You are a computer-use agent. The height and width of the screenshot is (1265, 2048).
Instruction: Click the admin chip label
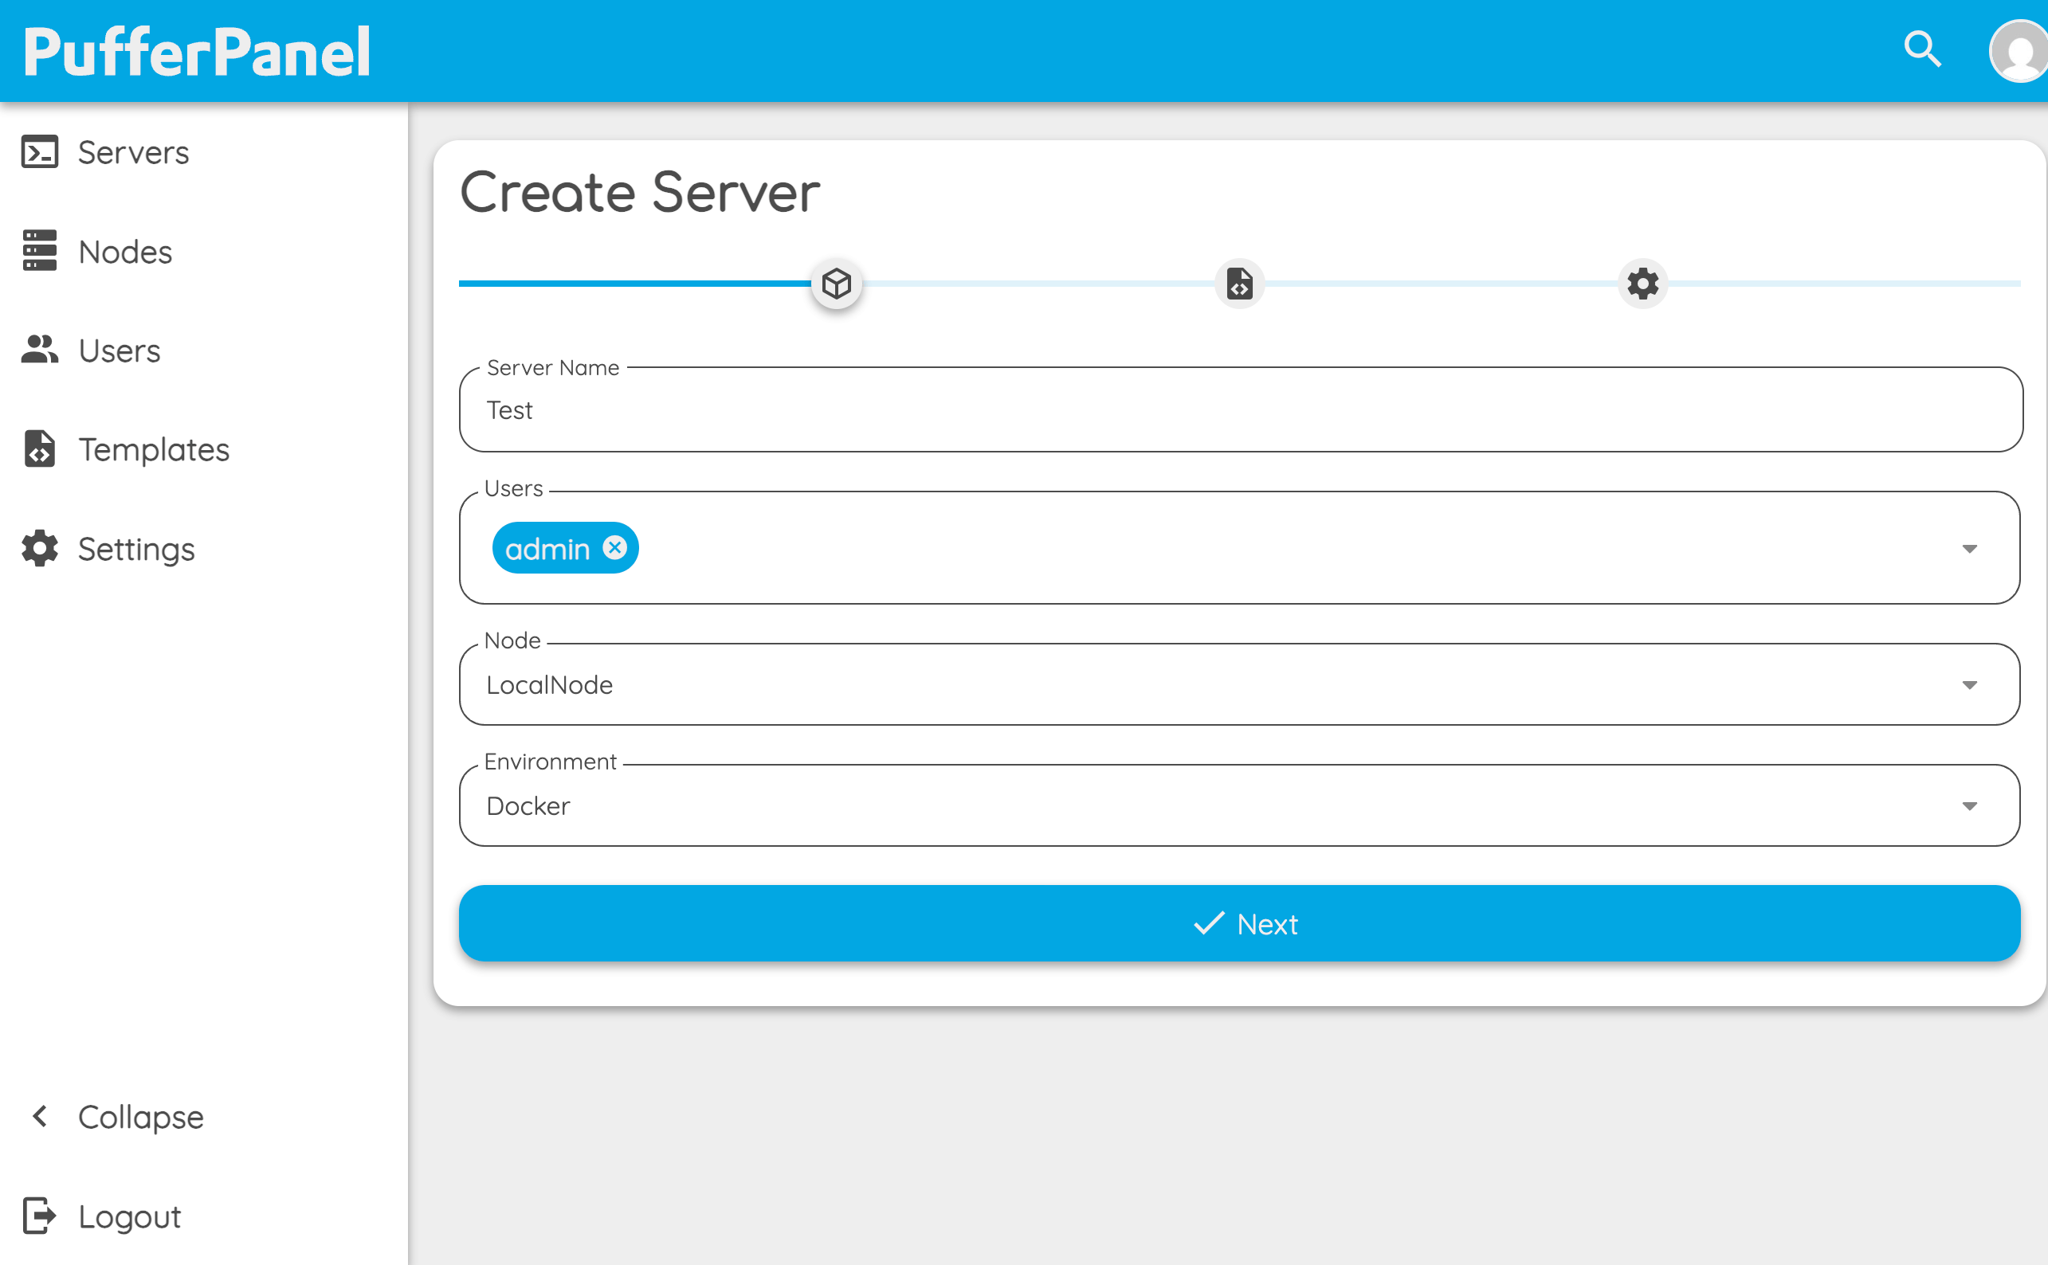[547, 549]
